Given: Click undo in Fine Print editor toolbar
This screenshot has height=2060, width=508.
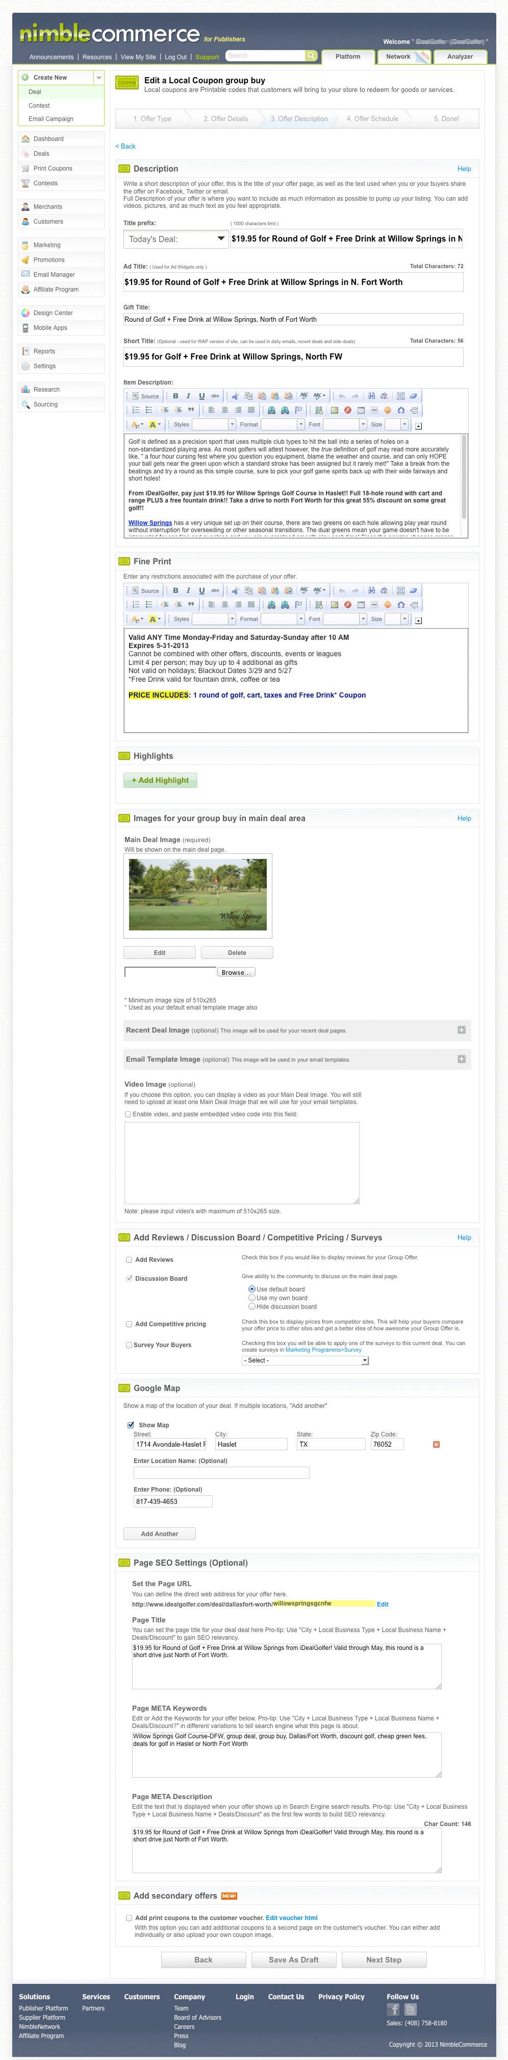Looking at the screenshot, I should click(342, 591).
